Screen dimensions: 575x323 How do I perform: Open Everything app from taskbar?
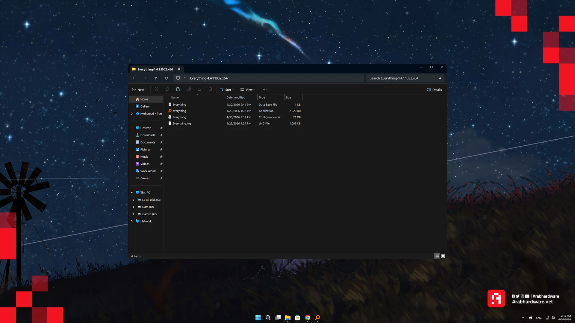(x=317, y=318)
